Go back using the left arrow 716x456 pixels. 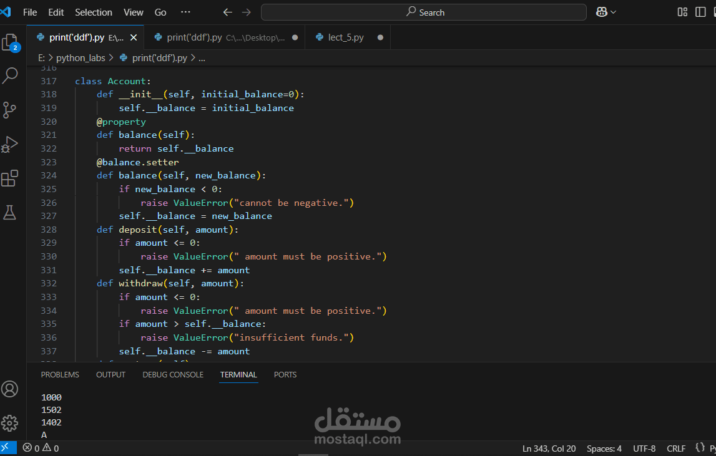[227, 12]
